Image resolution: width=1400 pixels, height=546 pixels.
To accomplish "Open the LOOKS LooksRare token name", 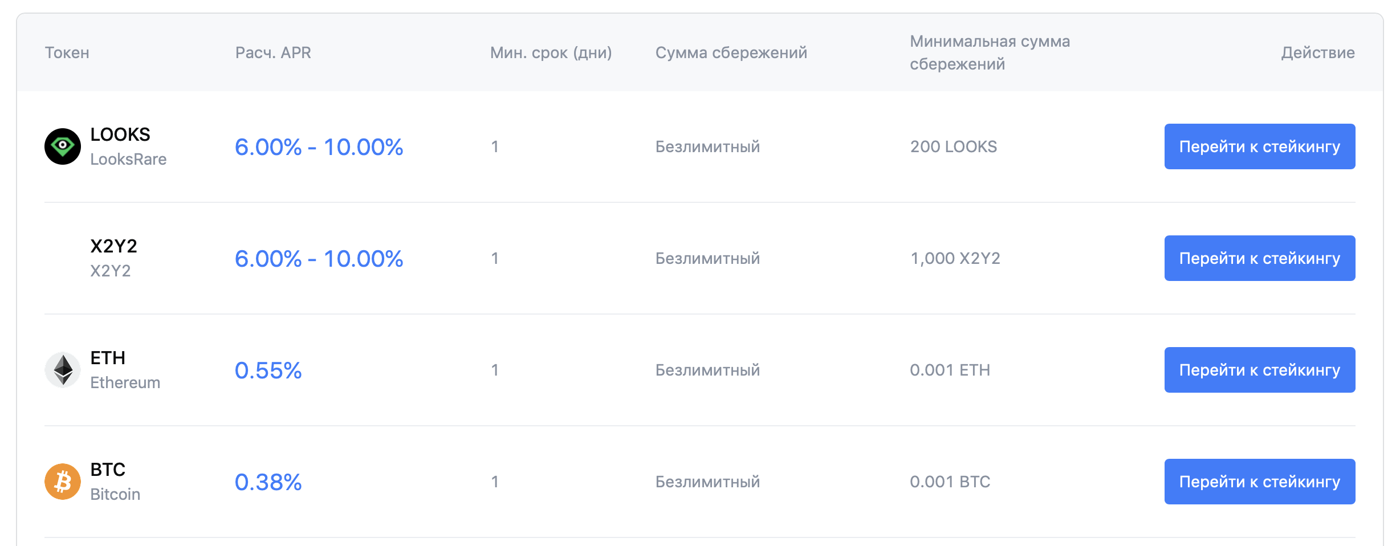I will (128, 146).
